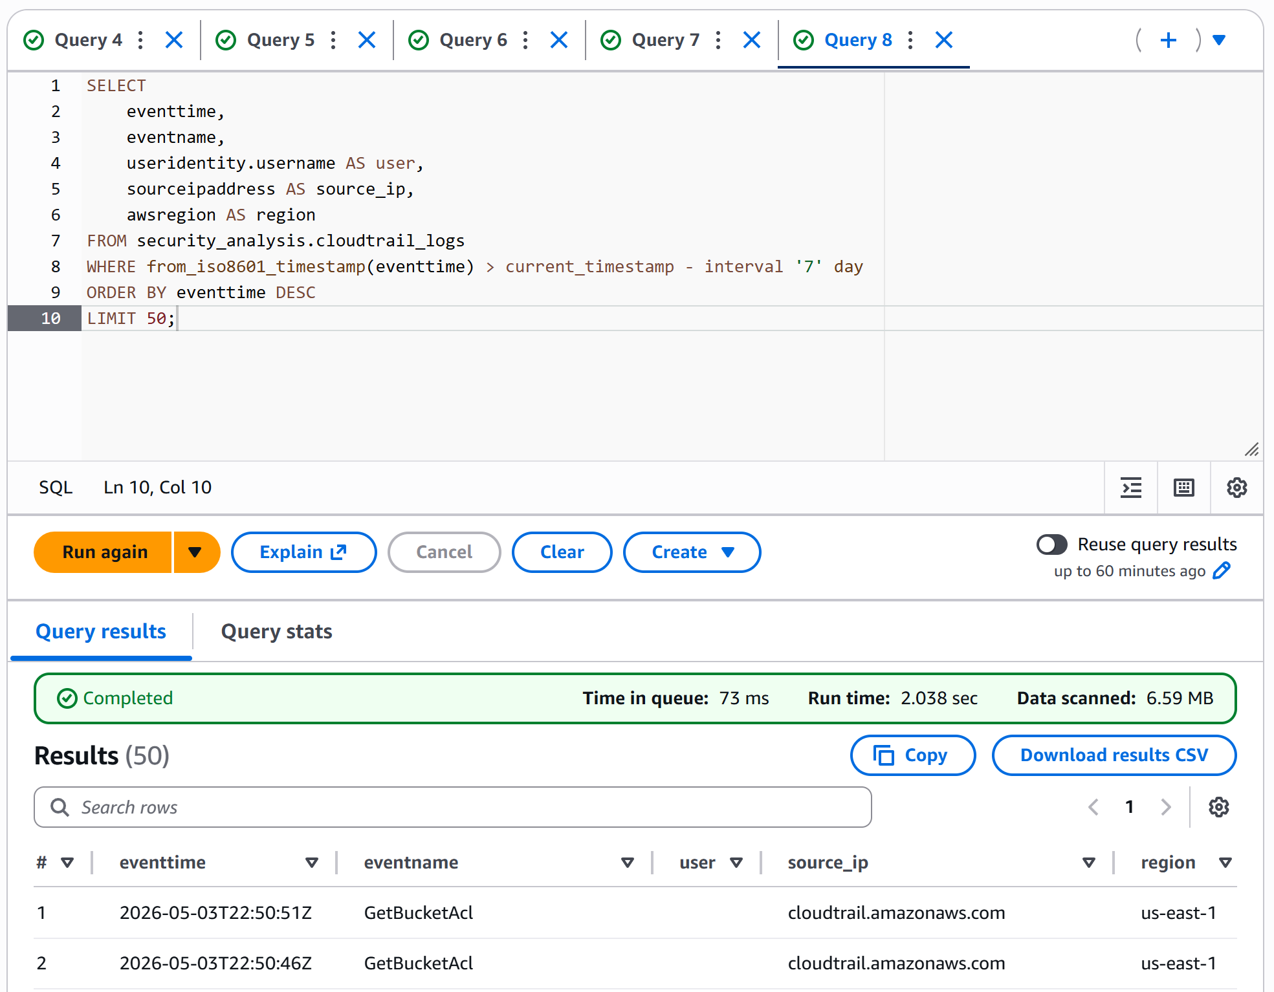This screenshot has width=1274, height=992.
Task: Click the Completed status indicator
Action: coord(115,698)
